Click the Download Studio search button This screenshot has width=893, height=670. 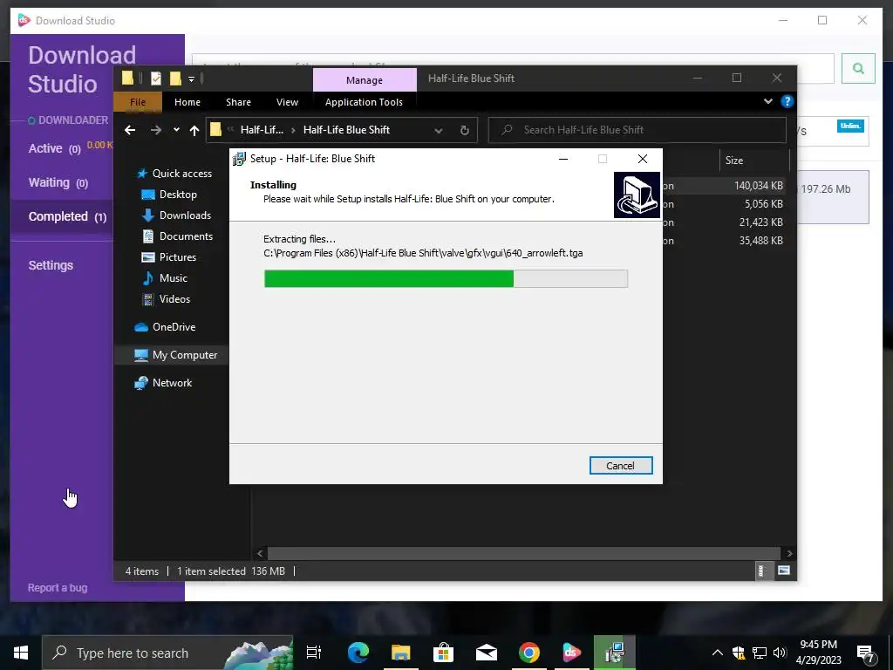pyautogui.click(x=858, y=68)
